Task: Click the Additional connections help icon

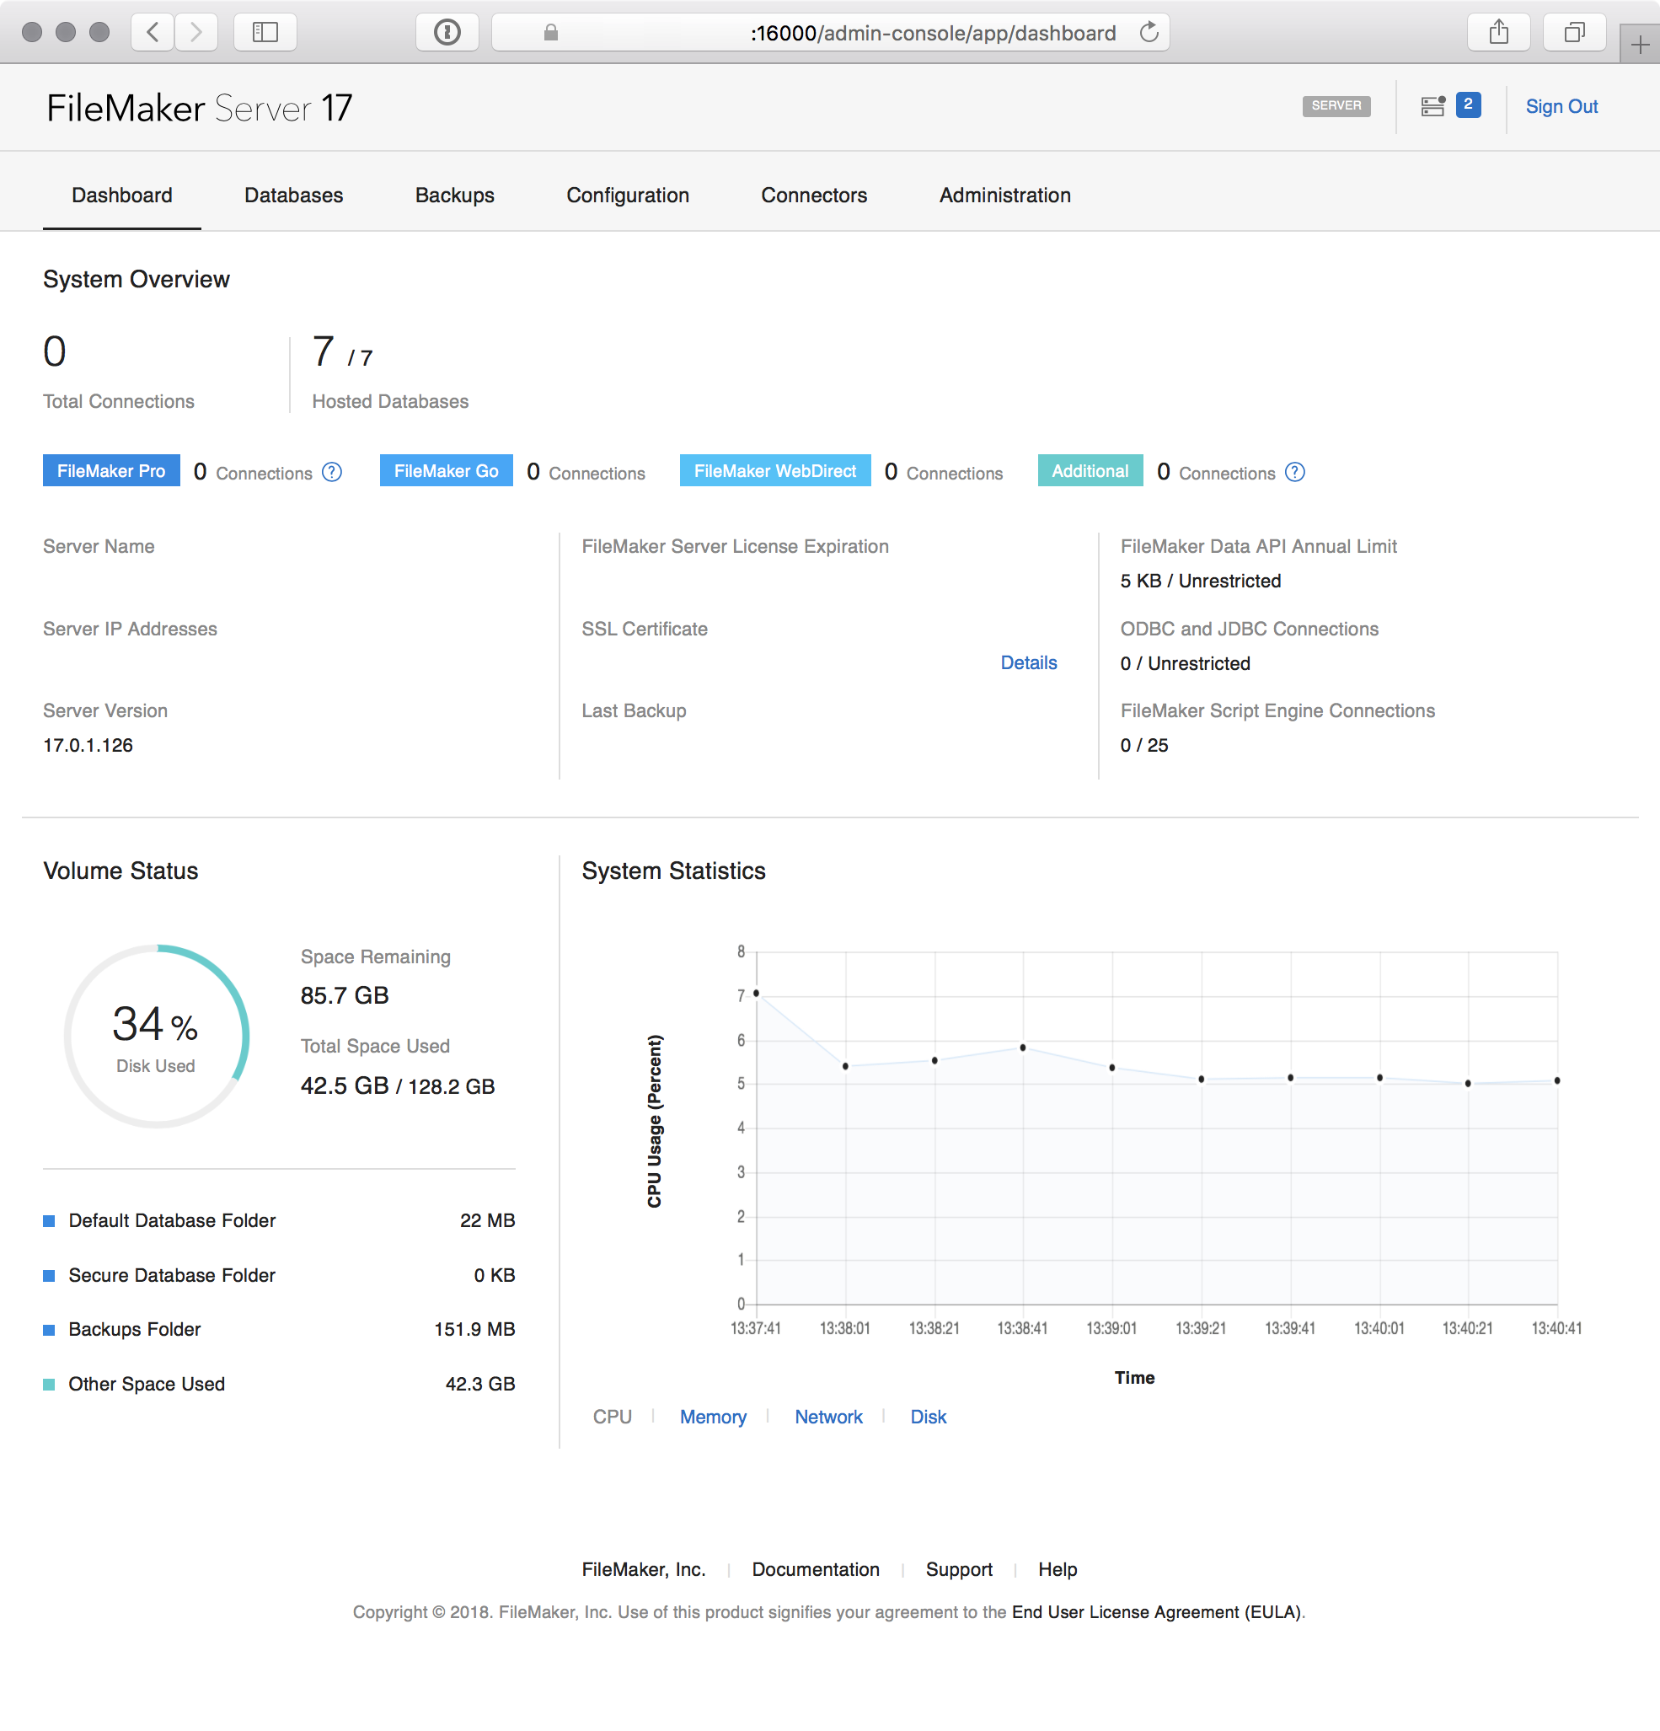Action: click(x=1294, y=473)
